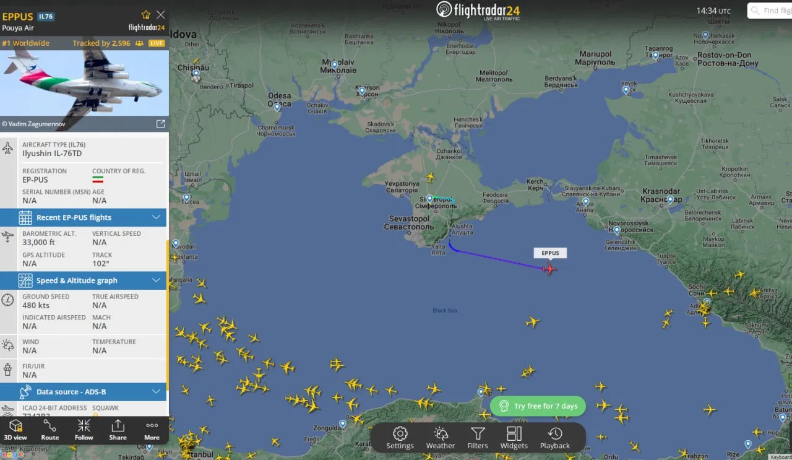This screenshot has width=792, height=460.
Task: Open the More options menu
Action: [152, 430]
